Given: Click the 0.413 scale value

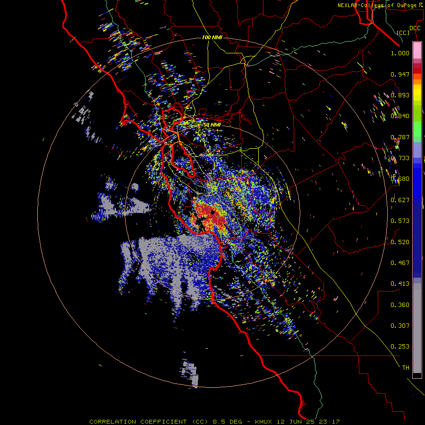Looking at the screenshot, I should click(x=400, y=284).
